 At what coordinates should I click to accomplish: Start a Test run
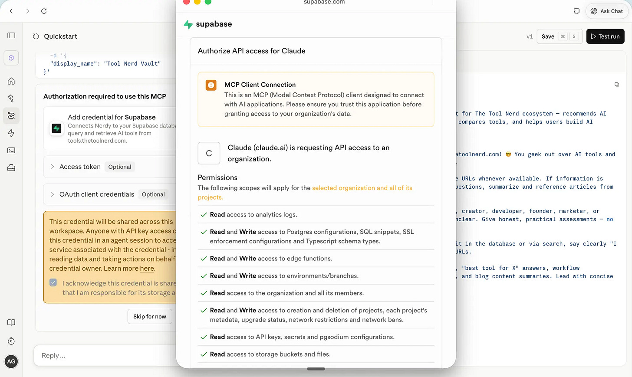click(x=605, y=36)
